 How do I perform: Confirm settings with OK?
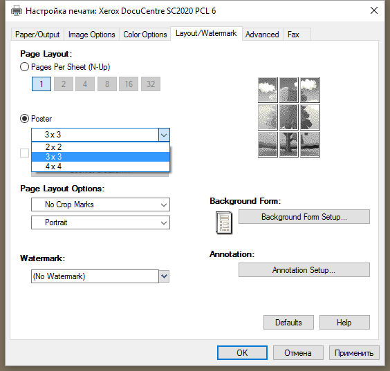(x=242, y=353)
